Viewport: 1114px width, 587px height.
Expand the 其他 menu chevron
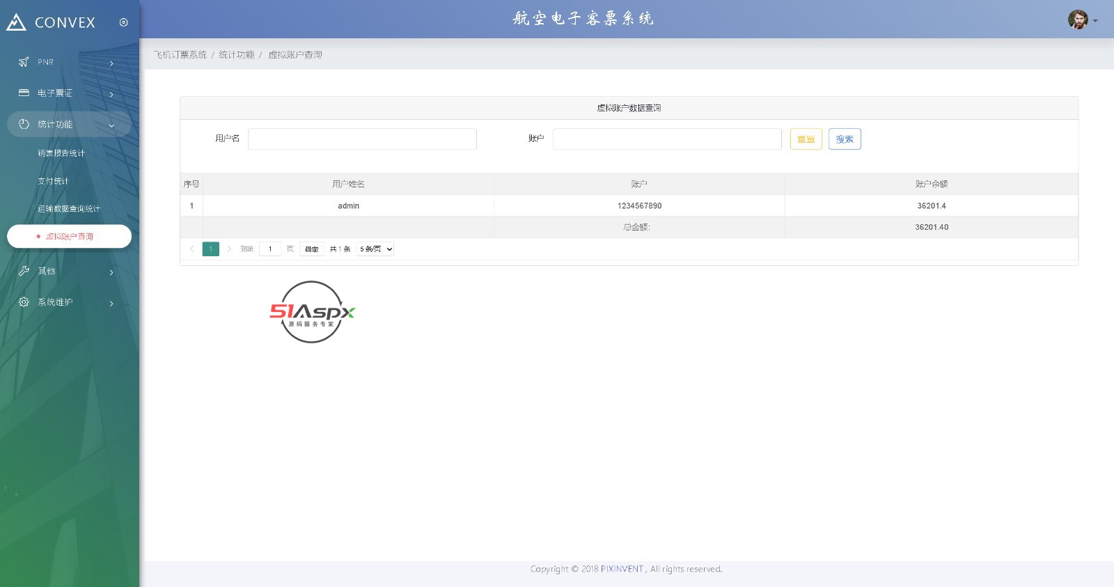click(x=111, y=272)
